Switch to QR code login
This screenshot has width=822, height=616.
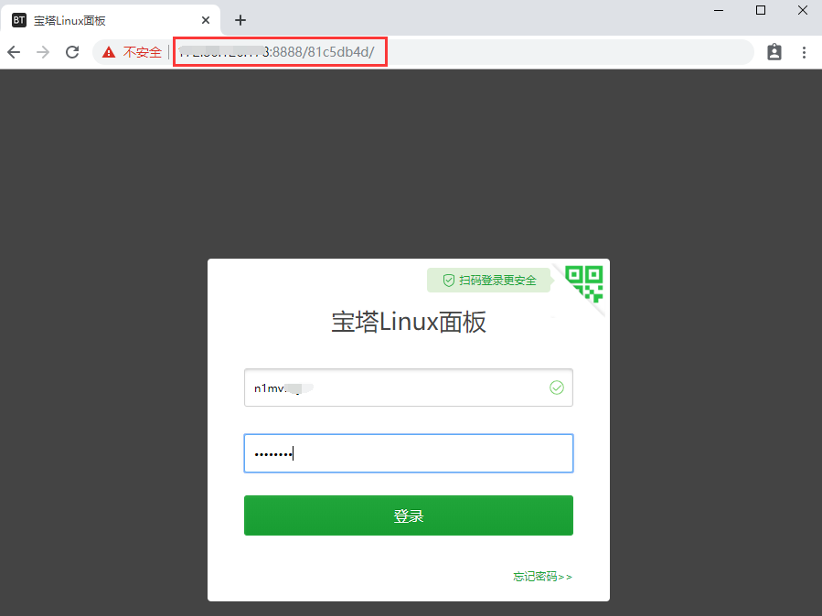point(584,284)
